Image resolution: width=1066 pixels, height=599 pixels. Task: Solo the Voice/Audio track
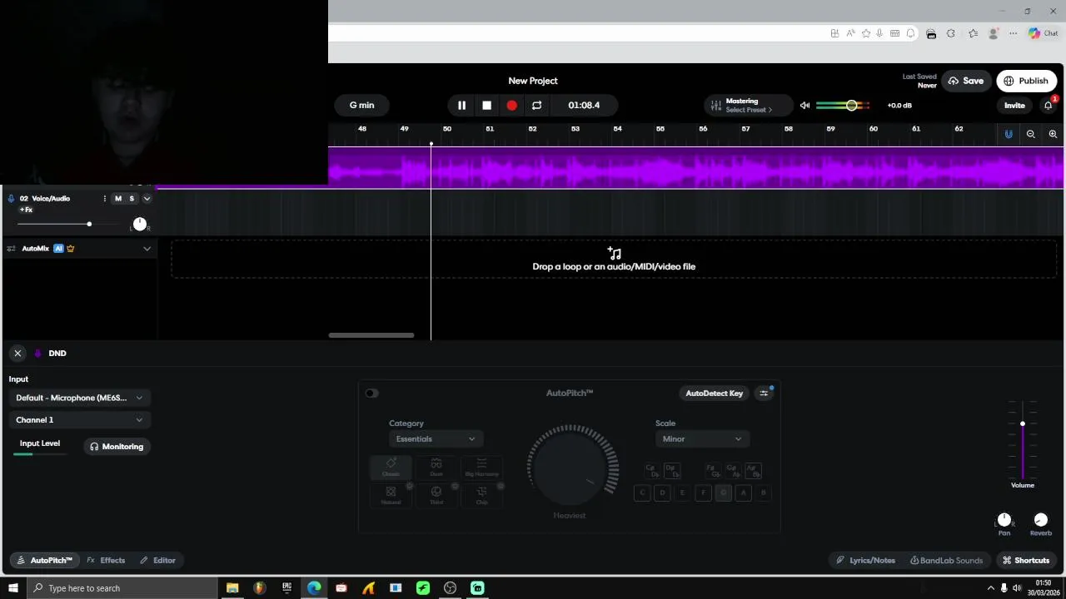coord(132,199)
